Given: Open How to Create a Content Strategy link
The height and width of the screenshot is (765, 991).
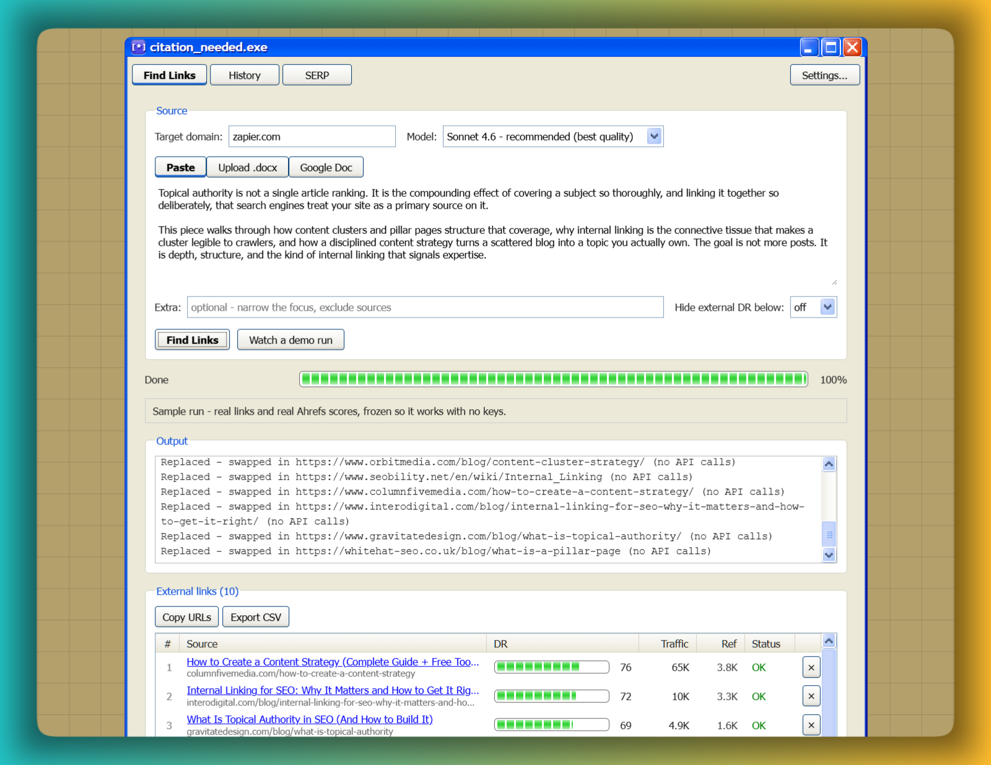Looking at the screenshot, I should coord(333,662).
